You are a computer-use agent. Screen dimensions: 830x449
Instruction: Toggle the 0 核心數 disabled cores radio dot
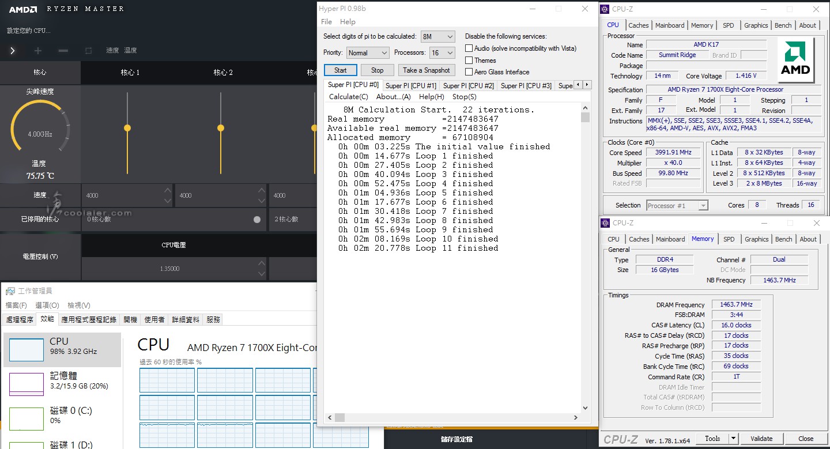coord(257,220)
